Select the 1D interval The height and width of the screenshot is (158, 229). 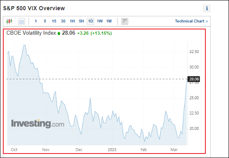point(90,21)
